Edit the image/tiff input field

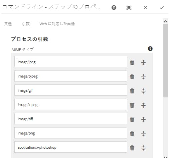(x=71, y=119)
